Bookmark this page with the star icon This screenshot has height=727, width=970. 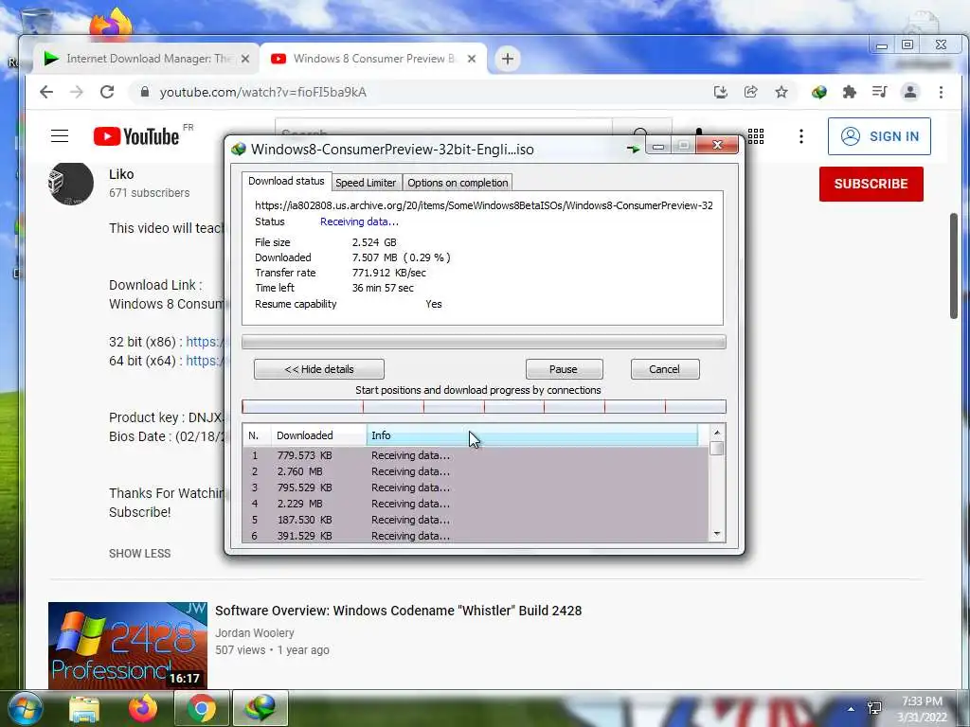tap(781, 92)
